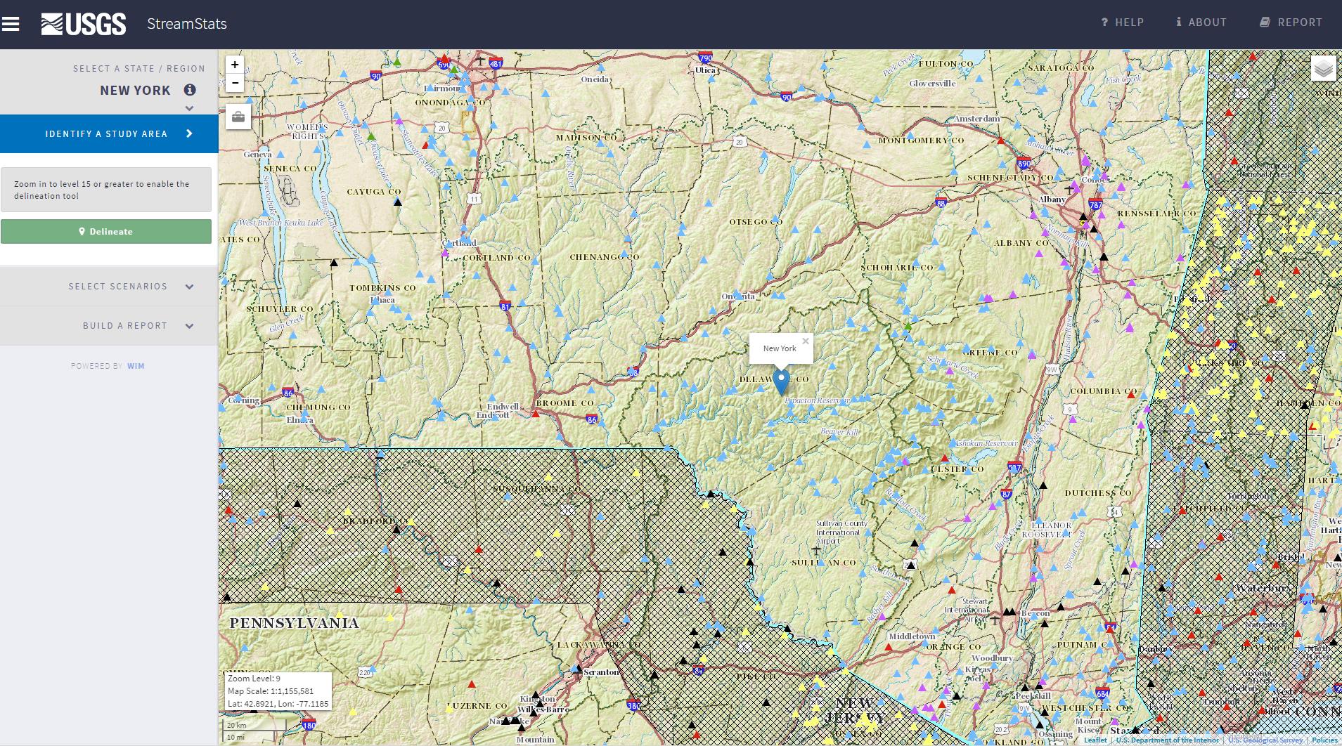
Task: Click the info icon beside New York
Action: coord(190,90)
